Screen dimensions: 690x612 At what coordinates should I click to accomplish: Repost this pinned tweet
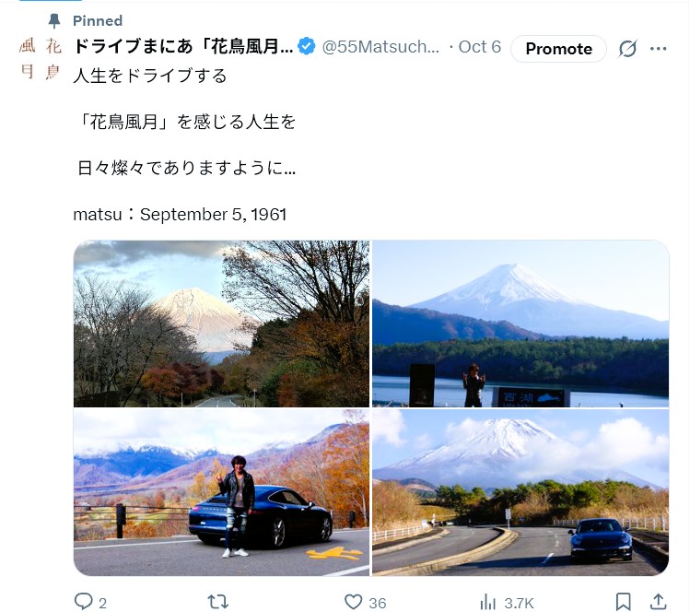click(217, 602)
